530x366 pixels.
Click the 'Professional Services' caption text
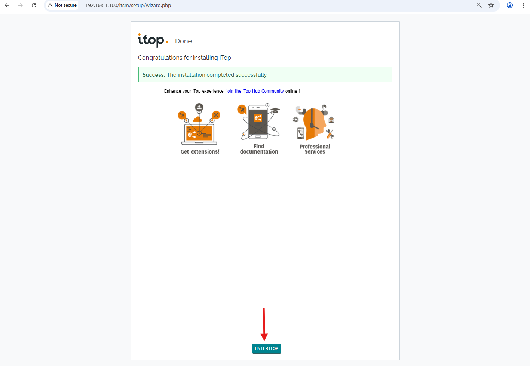click(x=315, y=149)
